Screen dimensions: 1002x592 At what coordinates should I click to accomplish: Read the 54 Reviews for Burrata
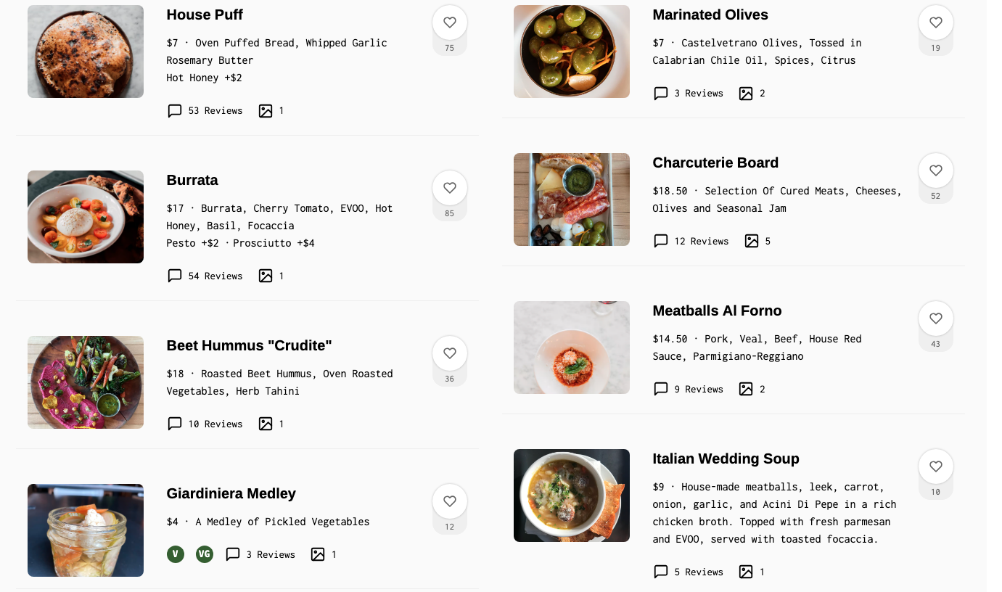pyautogui.click(x=215, y=276)
